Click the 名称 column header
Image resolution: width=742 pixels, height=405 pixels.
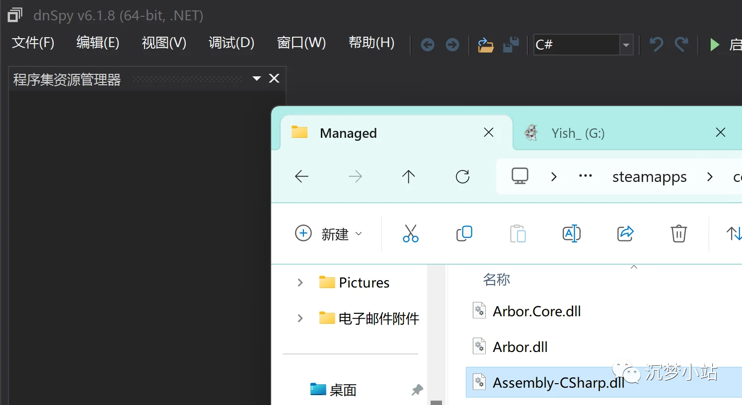coord(496,280)
